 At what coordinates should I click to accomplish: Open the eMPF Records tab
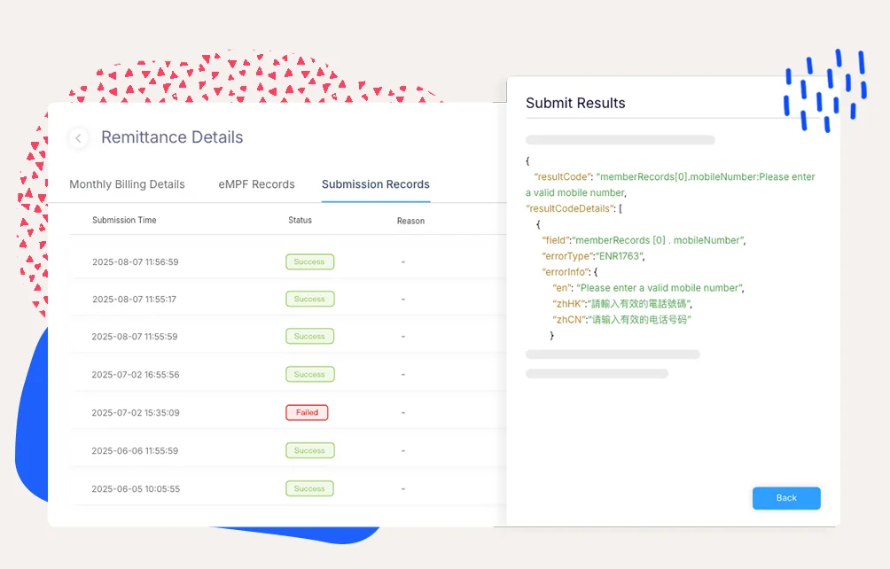coord(256,184)
